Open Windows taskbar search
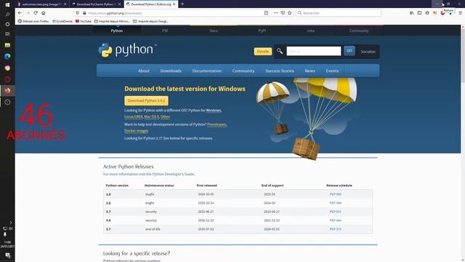 pos(7,15)
